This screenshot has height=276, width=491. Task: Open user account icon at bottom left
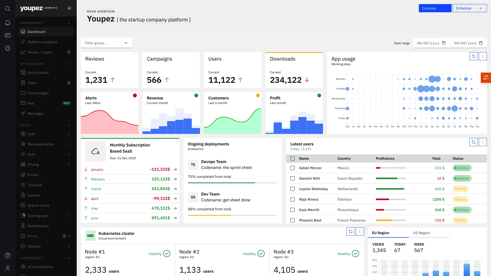[8, 268]
